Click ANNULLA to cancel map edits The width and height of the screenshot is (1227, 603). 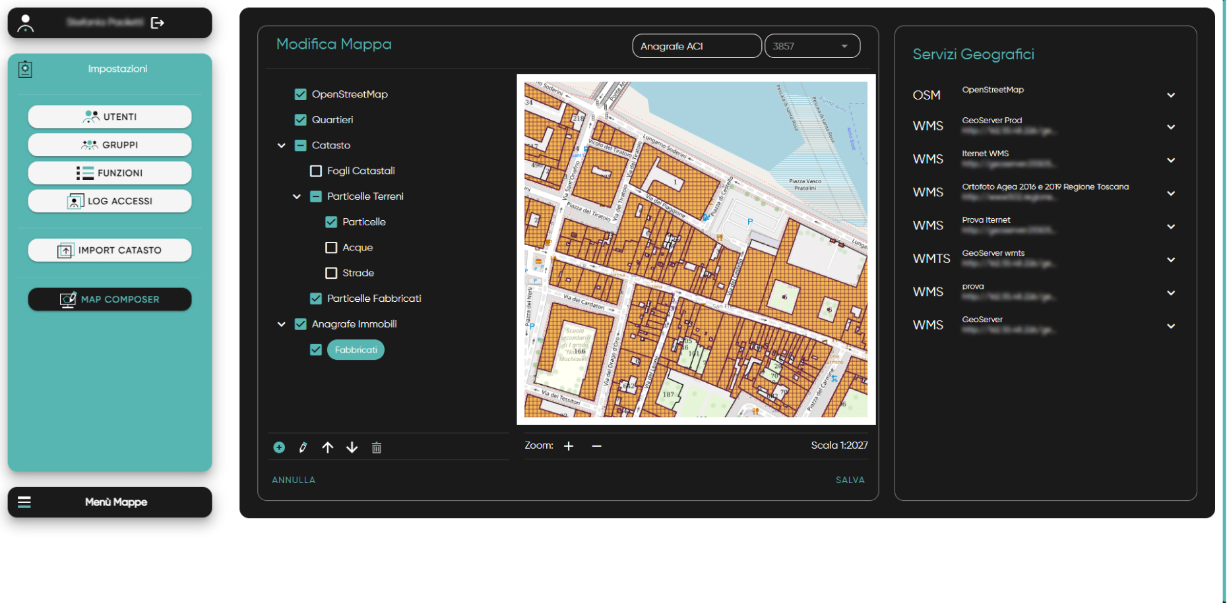[x=294, y=480]
